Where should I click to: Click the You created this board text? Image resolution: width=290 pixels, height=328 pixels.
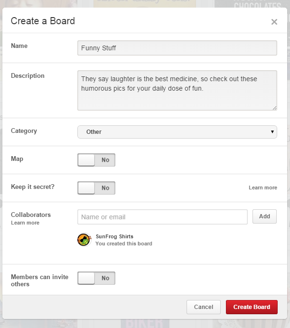click(123, 244)
